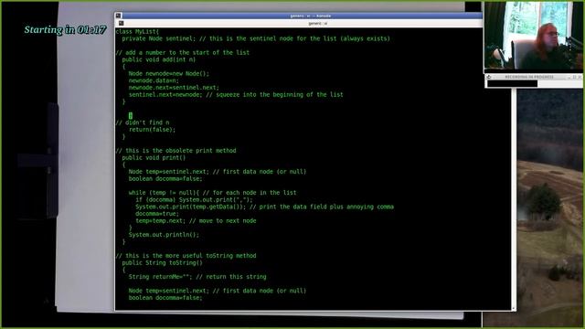Click the 'newnode.next=sentinel.next;' line
Image resolution: width=585 pixels, height=329 pixels.
(174, 88)
